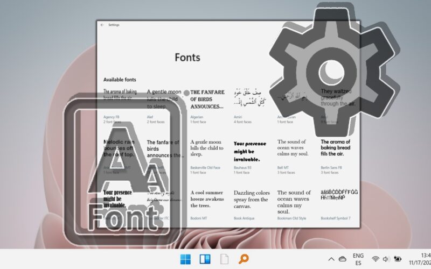Click the speaker volume icon
Image resolution: width=431 pixels, height=269 pixels.
pyautogui.click(x=386, y=259)
